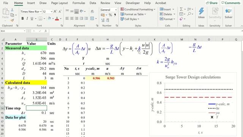Viewport: 243px width, 137px height.
Task: Toggle Italic formatting
Action: (x=27, y=19)
